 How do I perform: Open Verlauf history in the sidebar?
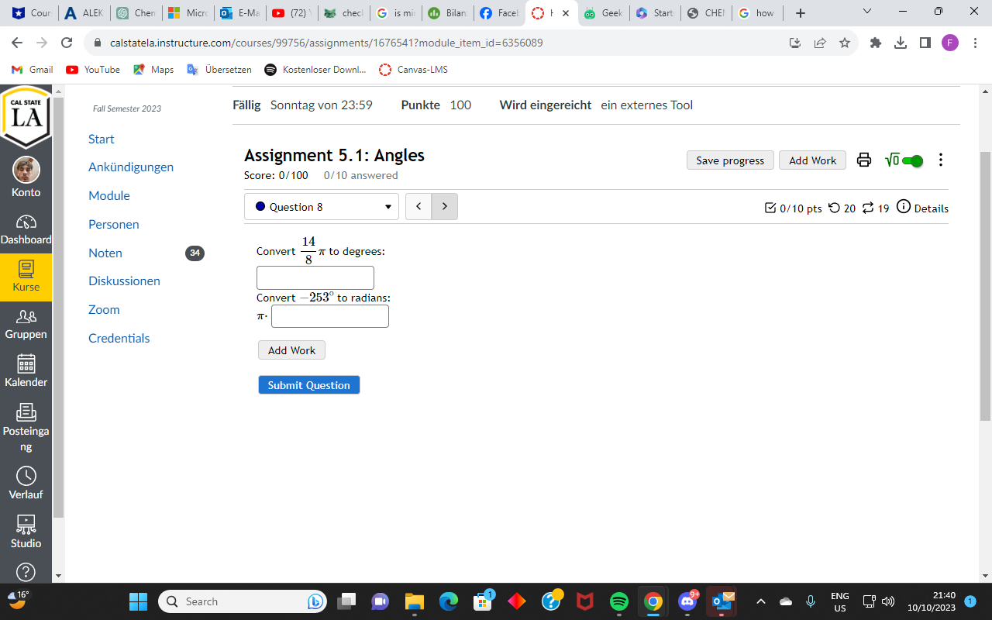point(26,484)
